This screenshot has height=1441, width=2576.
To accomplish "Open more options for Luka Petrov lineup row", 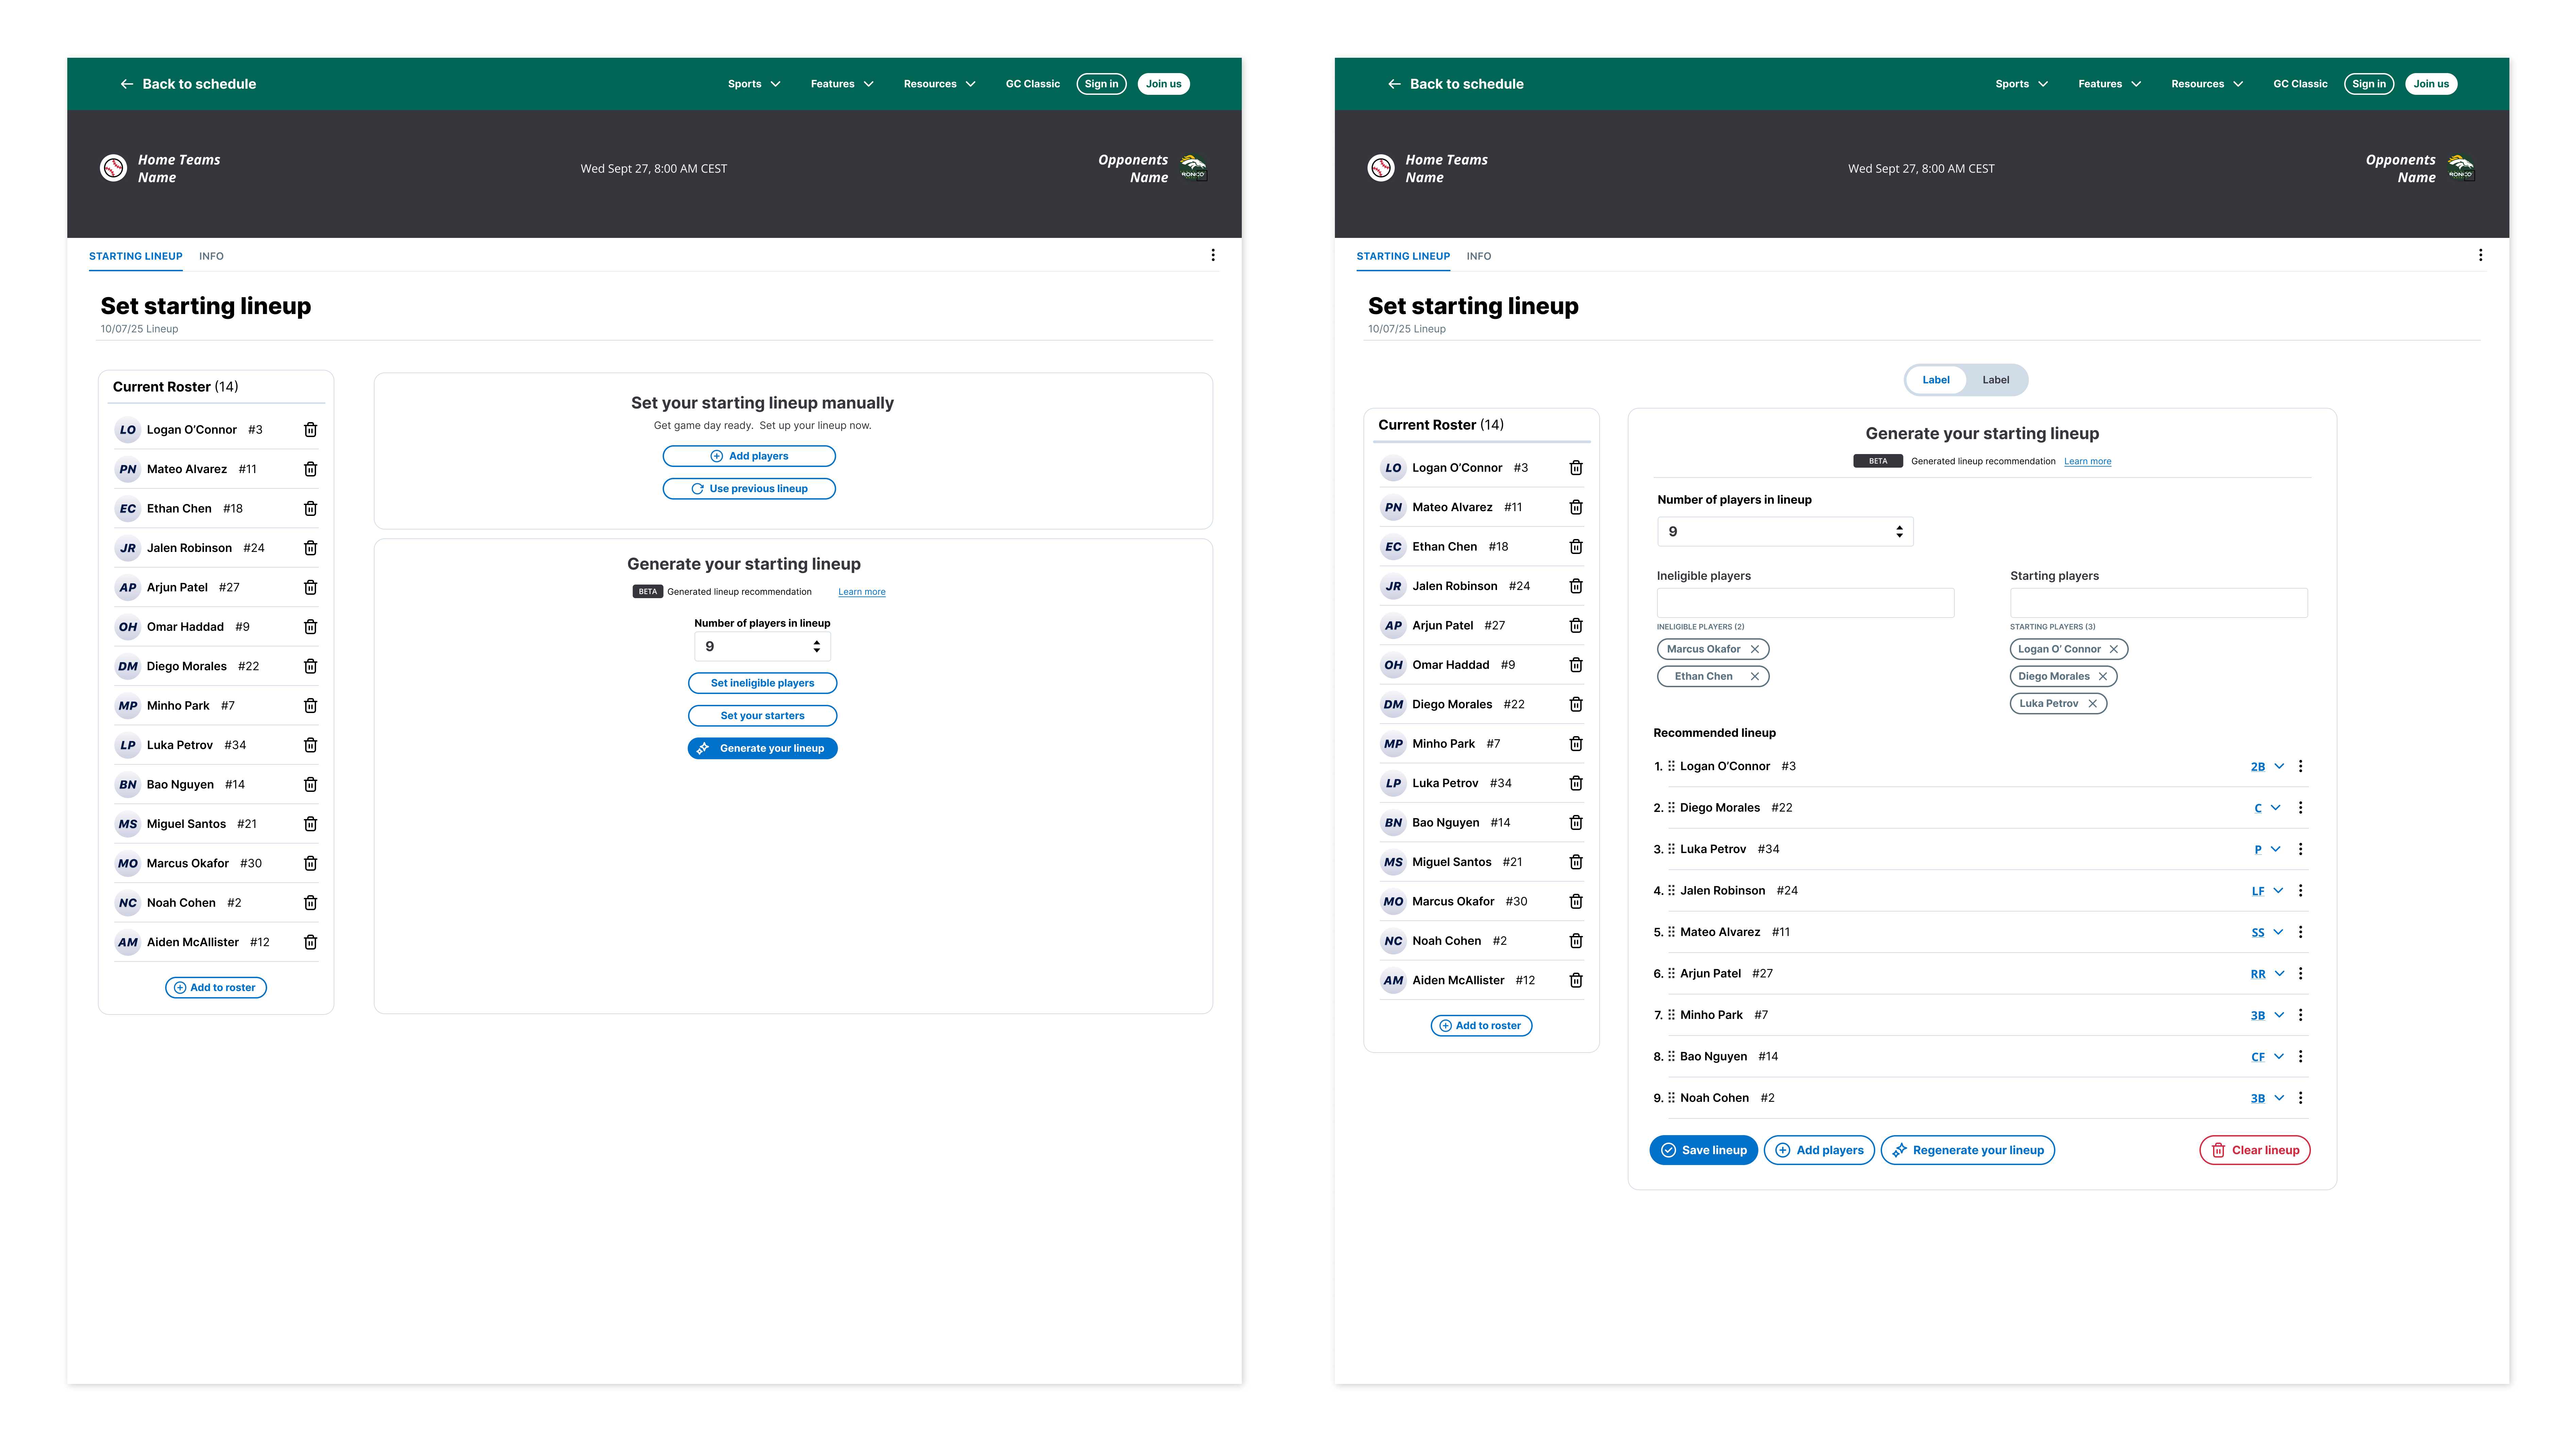I will point(2300,849).
